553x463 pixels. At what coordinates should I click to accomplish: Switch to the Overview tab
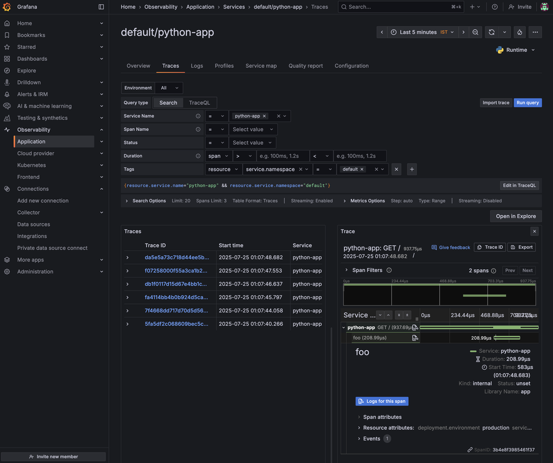138,66
